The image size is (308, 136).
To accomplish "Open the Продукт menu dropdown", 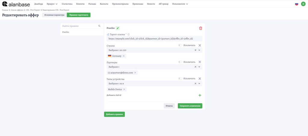I will click(52, 4).
